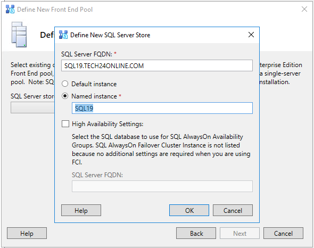Click OK in the SQL Server Store dialog

189,210
